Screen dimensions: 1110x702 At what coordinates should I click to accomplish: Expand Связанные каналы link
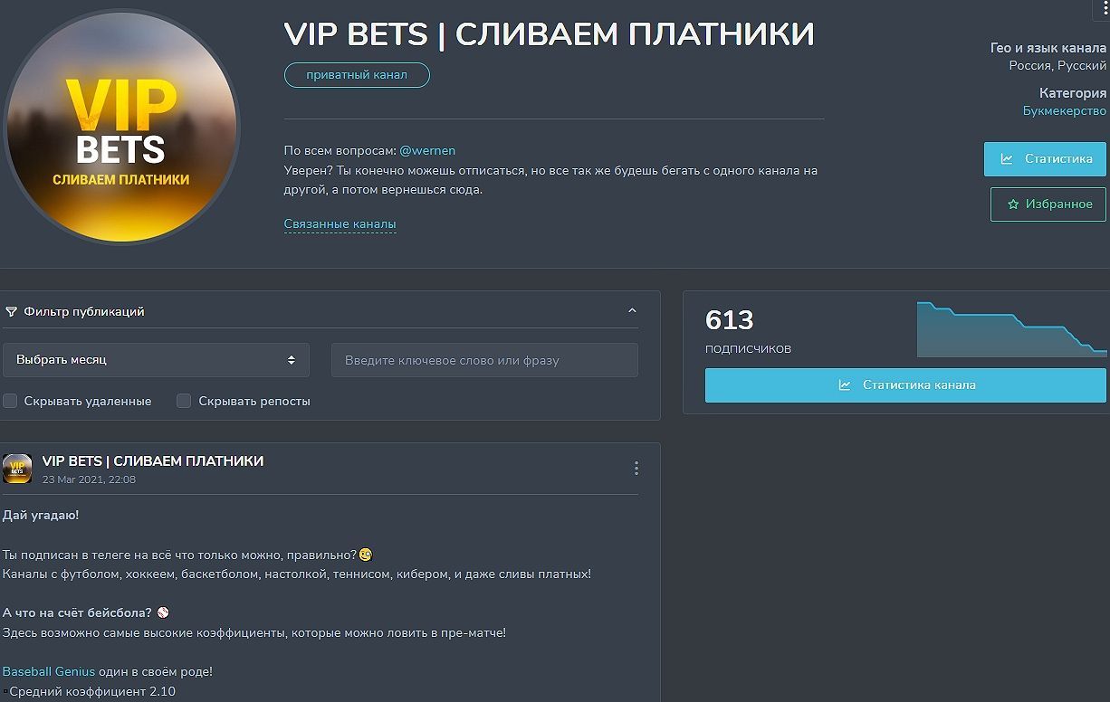pyautogui.click(x=340, y=223)
